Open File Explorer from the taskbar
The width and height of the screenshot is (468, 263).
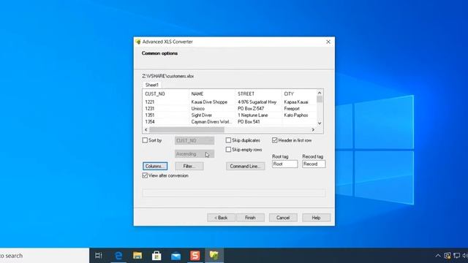137,256
